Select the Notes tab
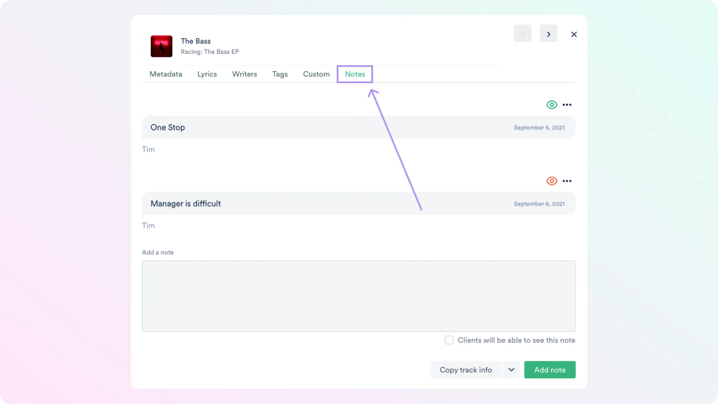This screenshot has height=404, width=718. click(355, 74)
